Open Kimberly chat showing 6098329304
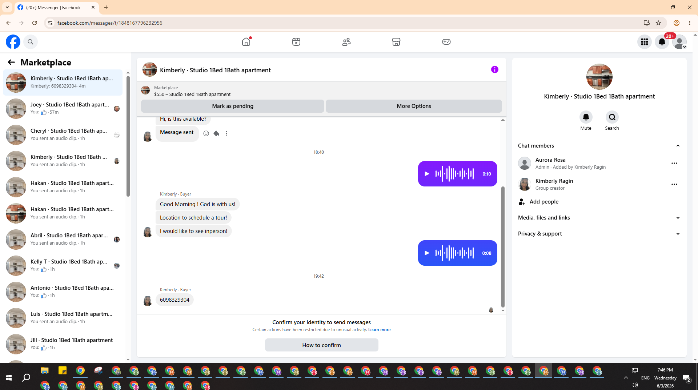 [63, 83]
